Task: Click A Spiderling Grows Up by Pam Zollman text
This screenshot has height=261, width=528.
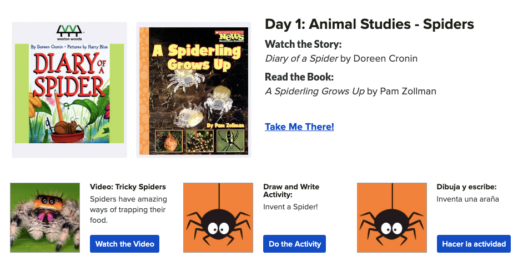Action: (350, 91)
